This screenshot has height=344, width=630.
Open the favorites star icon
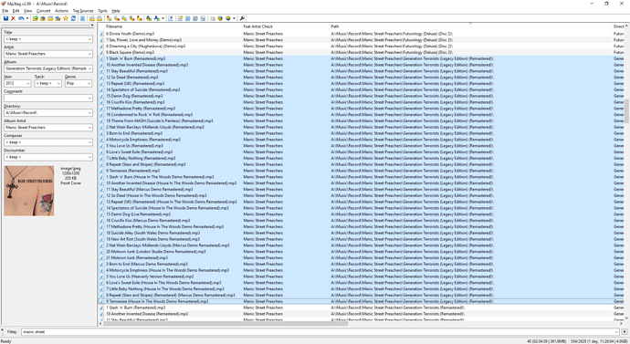[x=66, y=18]
